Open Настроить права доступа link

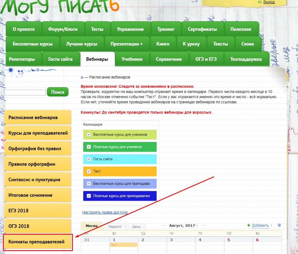coord(105,212)
